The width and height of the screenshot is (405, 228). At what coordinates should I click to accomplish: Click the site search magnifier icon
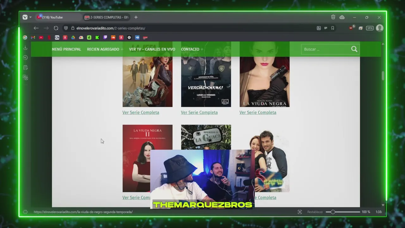tap(354, 49)
